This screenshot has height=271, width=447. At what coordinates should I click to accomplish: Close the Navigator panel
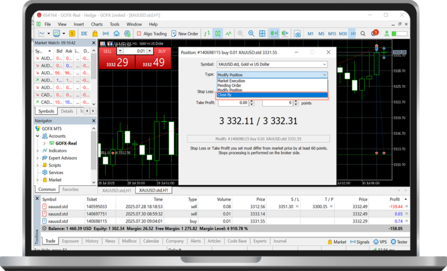point(94,121)
